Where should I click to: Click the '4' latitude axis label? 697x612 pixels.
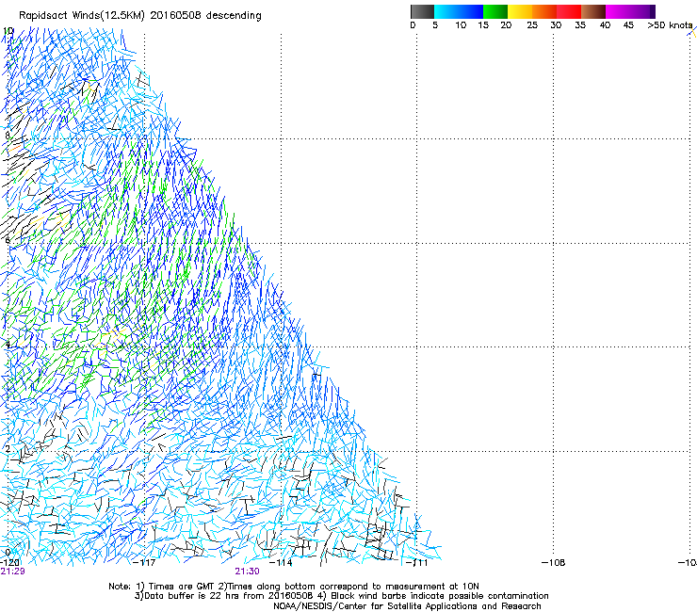point(8,344)
